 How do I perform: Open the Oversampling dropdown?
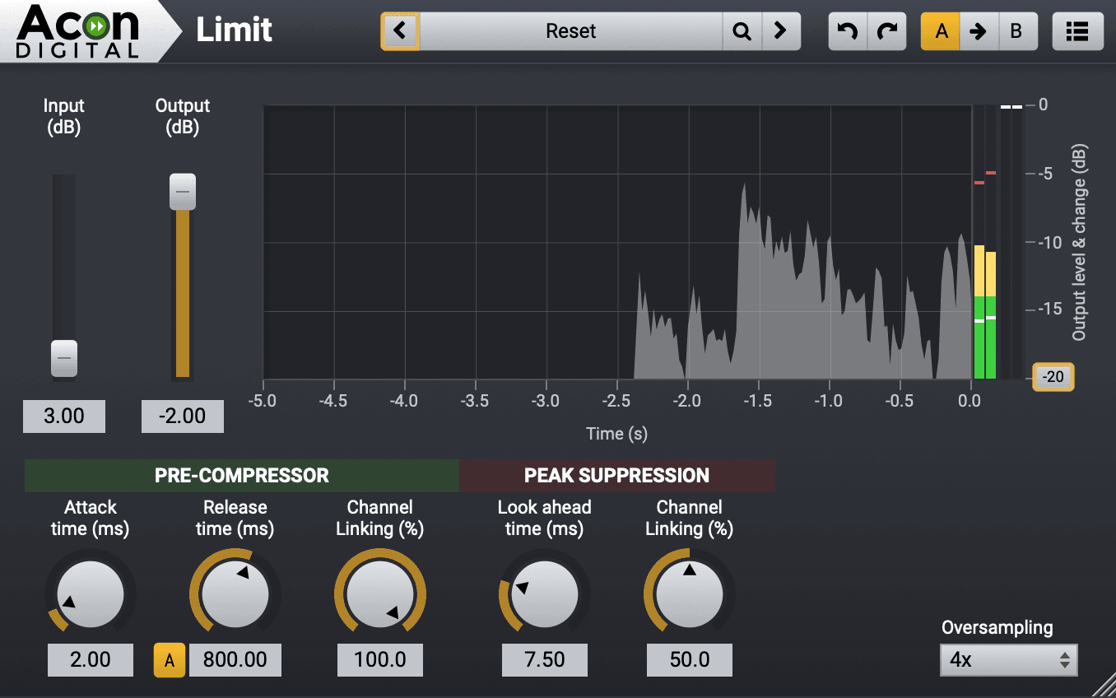tap(1008, 659)
